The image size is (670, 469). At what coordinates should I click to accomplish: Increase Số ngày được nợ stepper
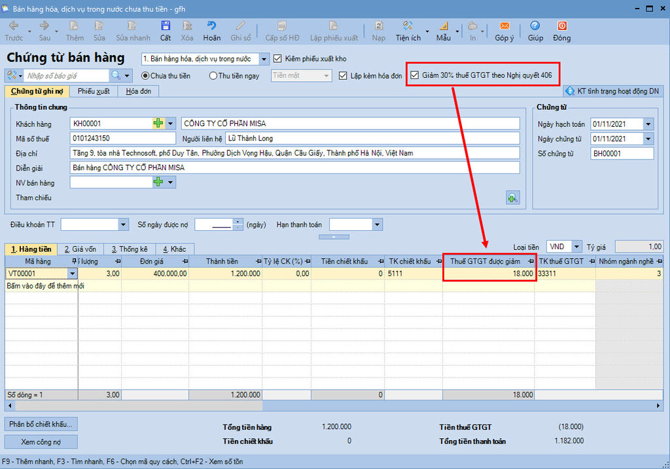238,221
